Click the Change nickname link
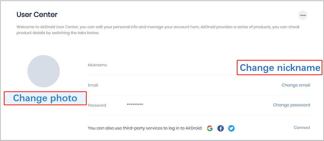 tap(280, 68)
